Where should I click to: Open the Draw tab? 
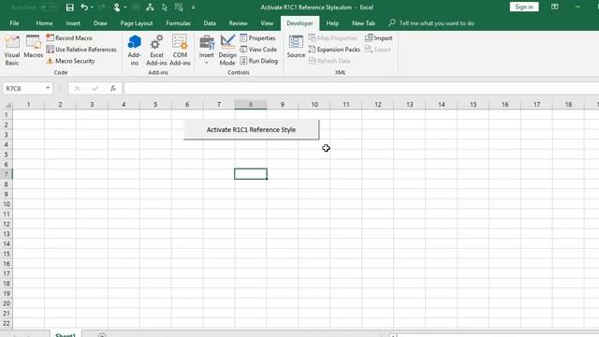[x=100, y=23]
